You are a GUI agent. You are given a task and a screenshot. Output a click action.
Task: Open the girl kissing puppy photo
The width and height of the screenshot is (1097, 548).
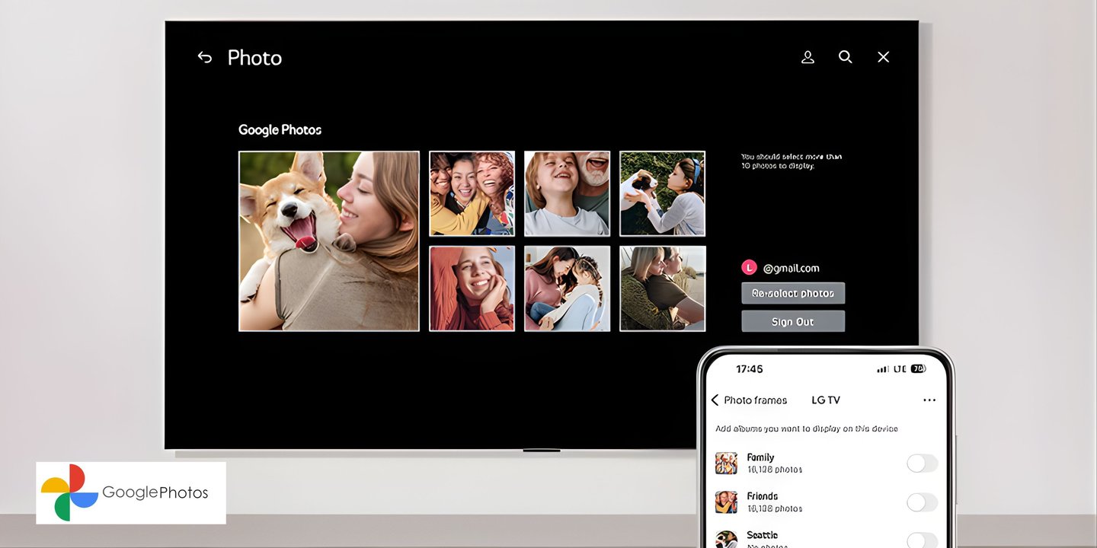tap(663, 193)
